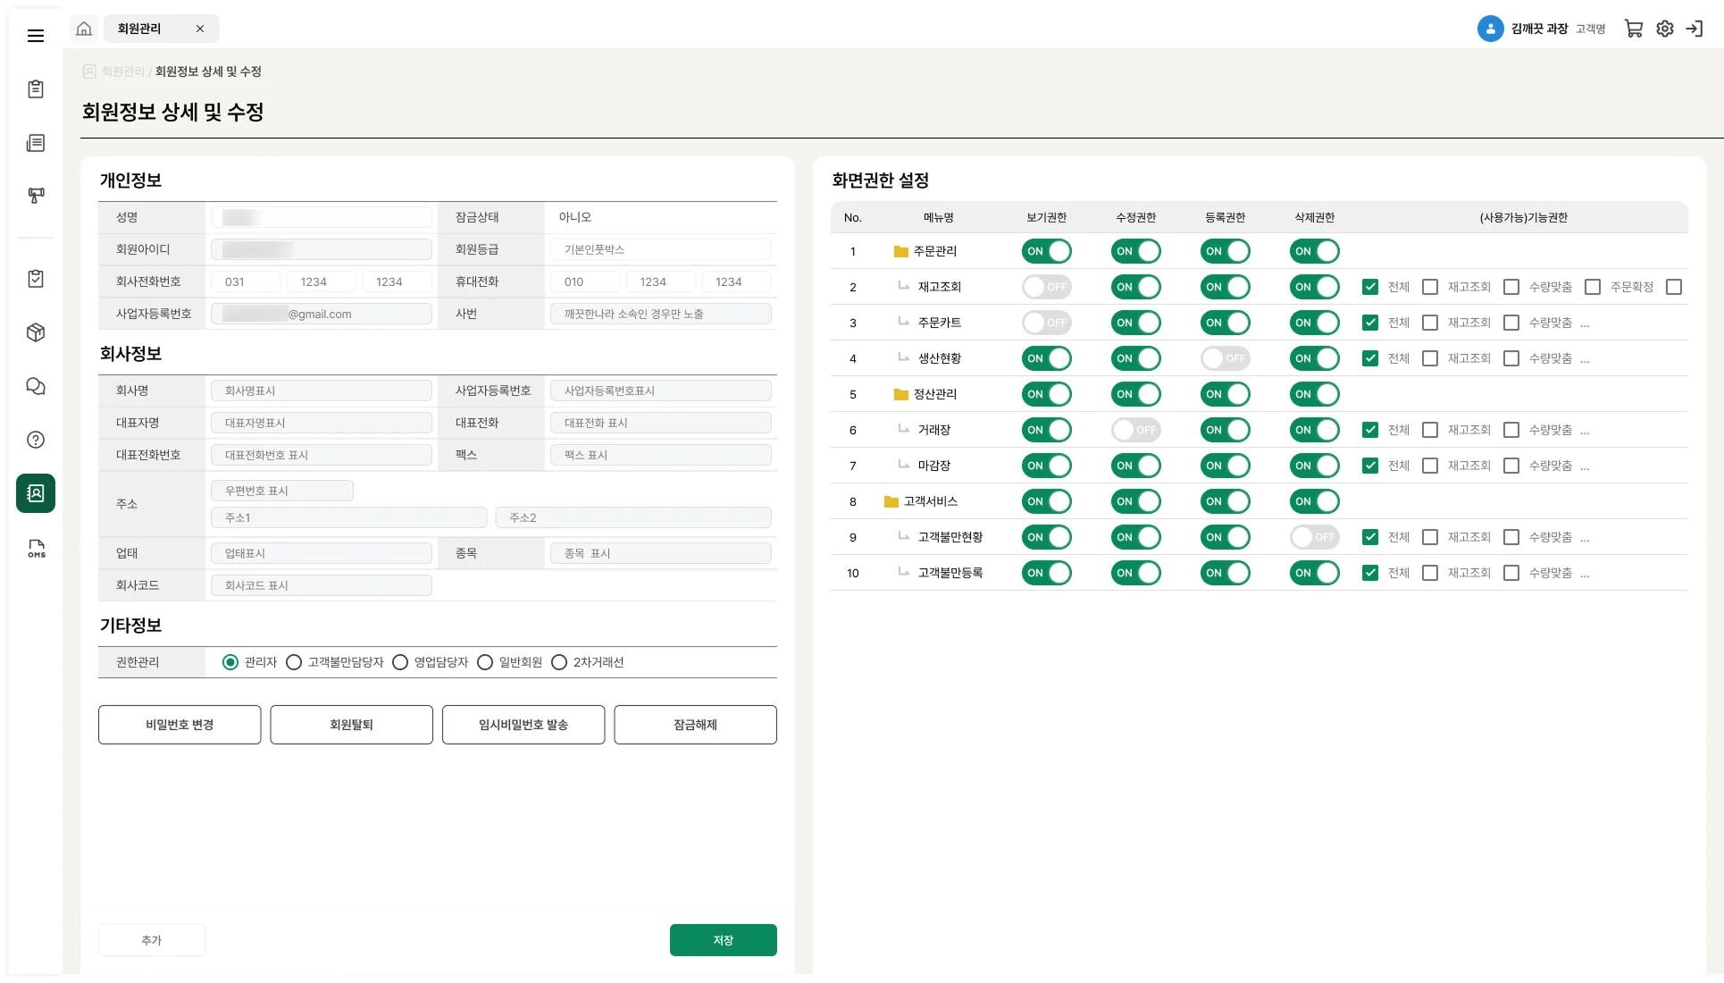Open the clipboard sidebar icon
Screen dimensions: 1724x983
coord(36,89)
